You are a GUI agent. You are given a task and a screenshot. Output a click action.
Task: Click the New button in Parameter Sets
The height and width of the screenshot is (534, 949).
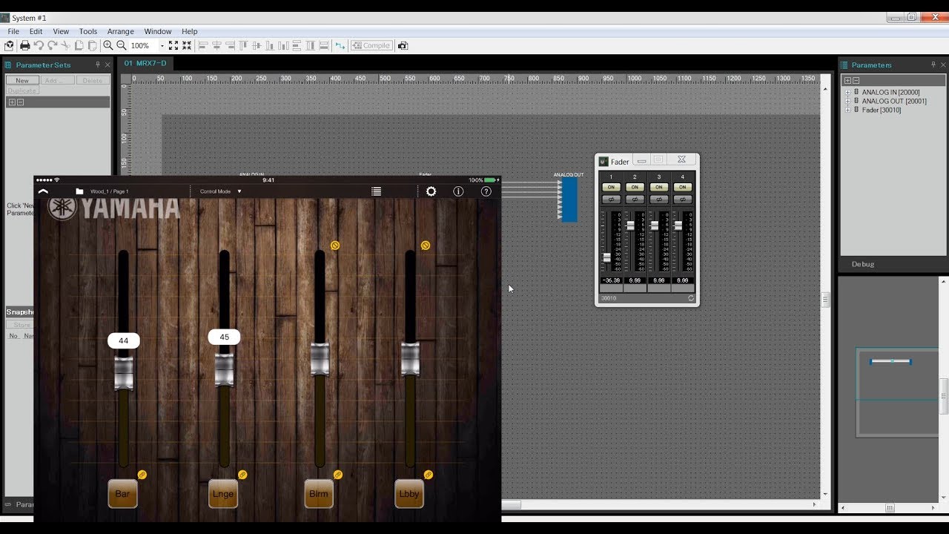coord(22,80)
